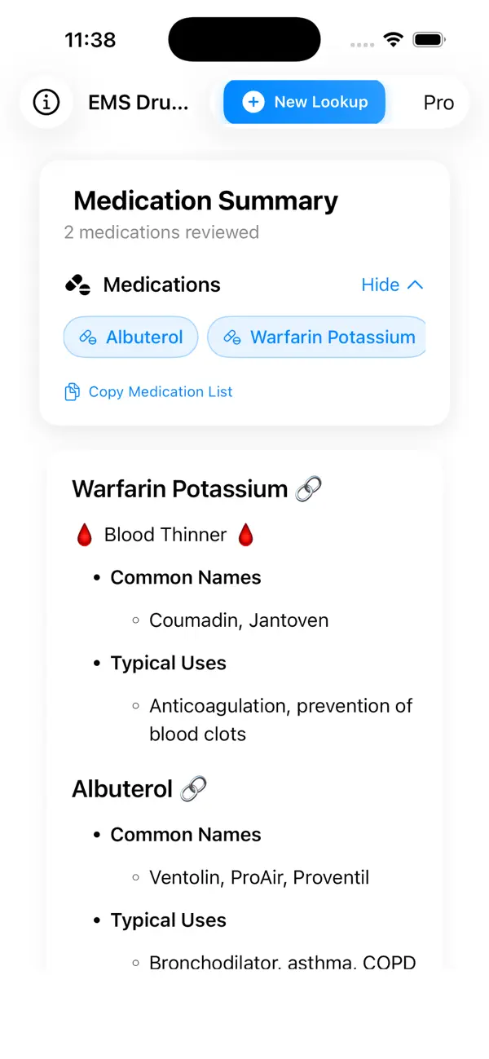The image size is (489, 1059).
Task: Click the pill icon inside the Albuterol chip
Action: (86, 337)
